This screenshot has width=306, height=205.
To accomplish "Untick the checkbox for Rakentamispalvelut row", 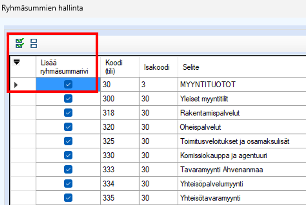I will [68, 113].
